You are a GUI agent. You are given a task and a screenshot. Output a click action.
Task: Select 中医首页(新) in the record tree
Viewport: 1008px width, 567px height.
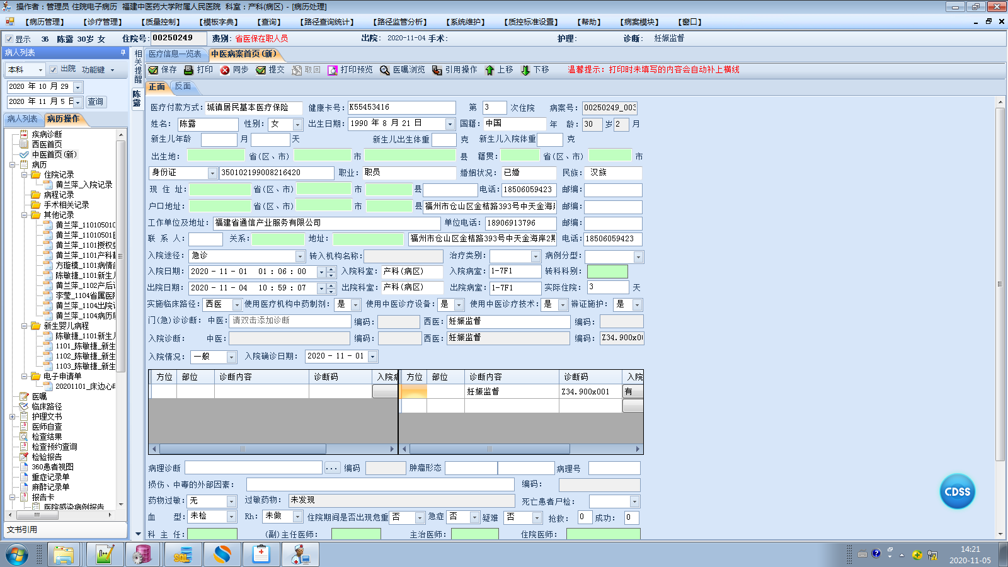click(x=54, y=154)
